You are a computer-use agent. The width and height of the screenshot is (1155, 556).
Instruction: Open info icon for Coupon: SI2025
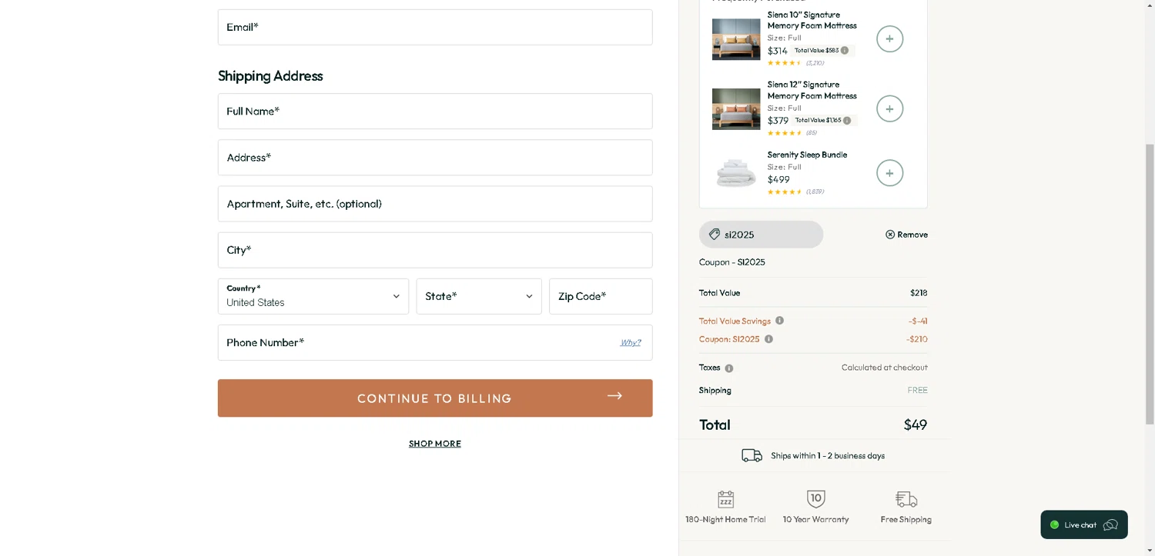(x=768, y=339)
